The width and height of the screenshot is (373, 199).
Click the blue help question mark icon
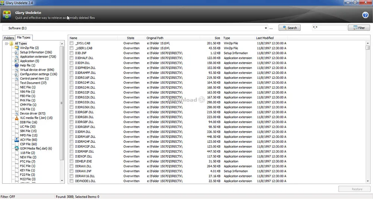click(x=365, y=15)
